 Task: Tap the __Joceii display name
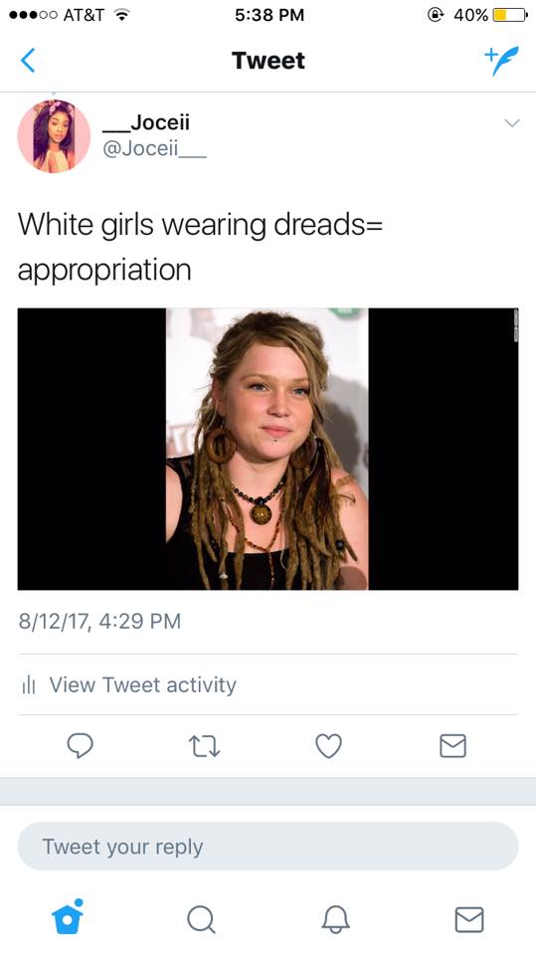point(146,122)
